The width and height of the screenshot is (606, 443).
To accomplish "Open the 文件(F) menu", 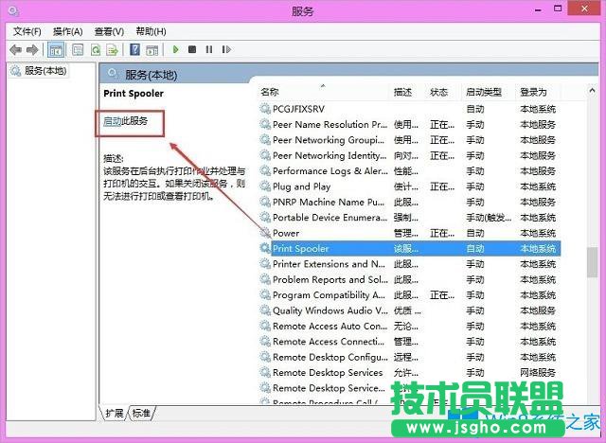I will pos(27,31).
